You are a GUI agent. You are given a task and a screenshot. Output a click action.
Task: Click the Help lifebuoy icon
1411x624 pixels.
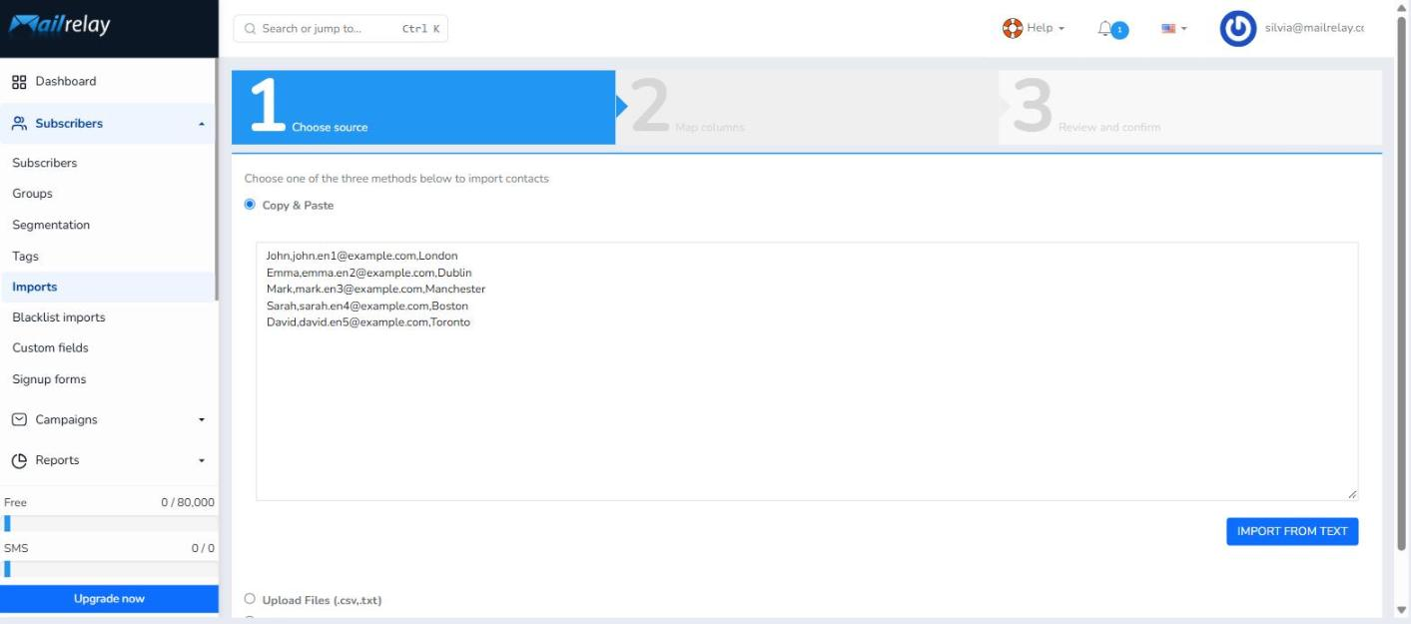(x=1013, y=28)
